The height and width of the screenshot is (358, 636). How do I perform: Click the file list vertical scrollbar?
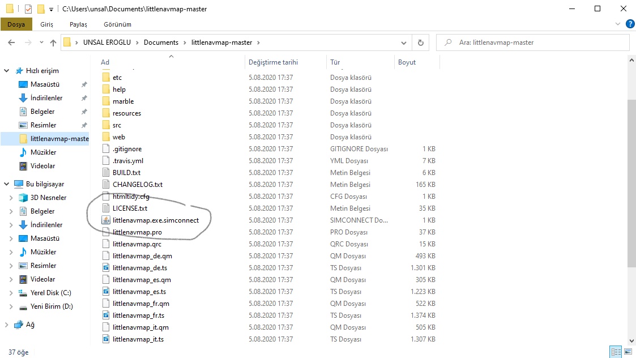coord(631,182)
